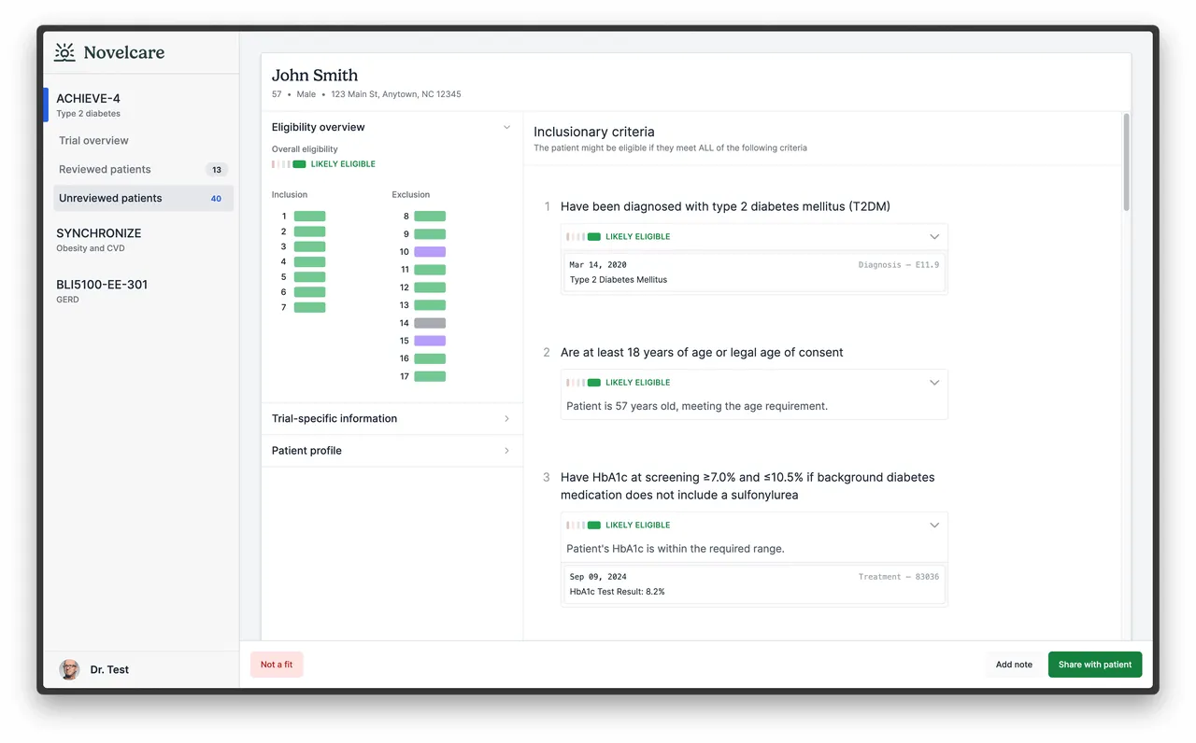
Task: Click inclusion criterion 5 green bar
Action: (309, 277)
